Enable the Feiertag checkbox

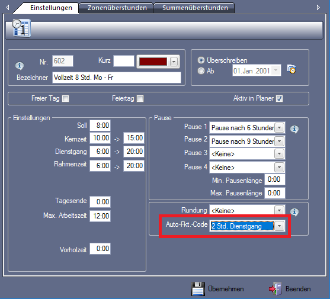pyautogui.click(x=140, y=98)
